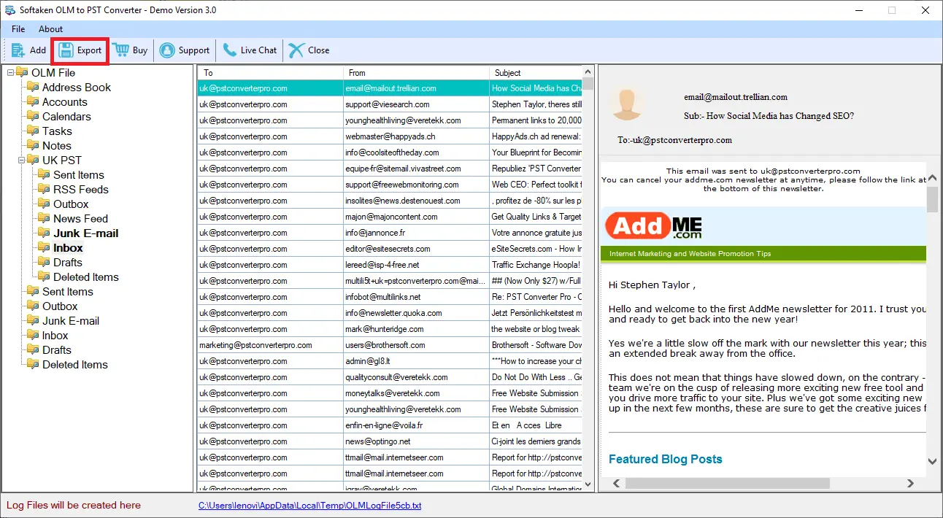The image size is (943, 518).
Task: Click the RSS Feeds folder icon
Action: tap(44, 190)
